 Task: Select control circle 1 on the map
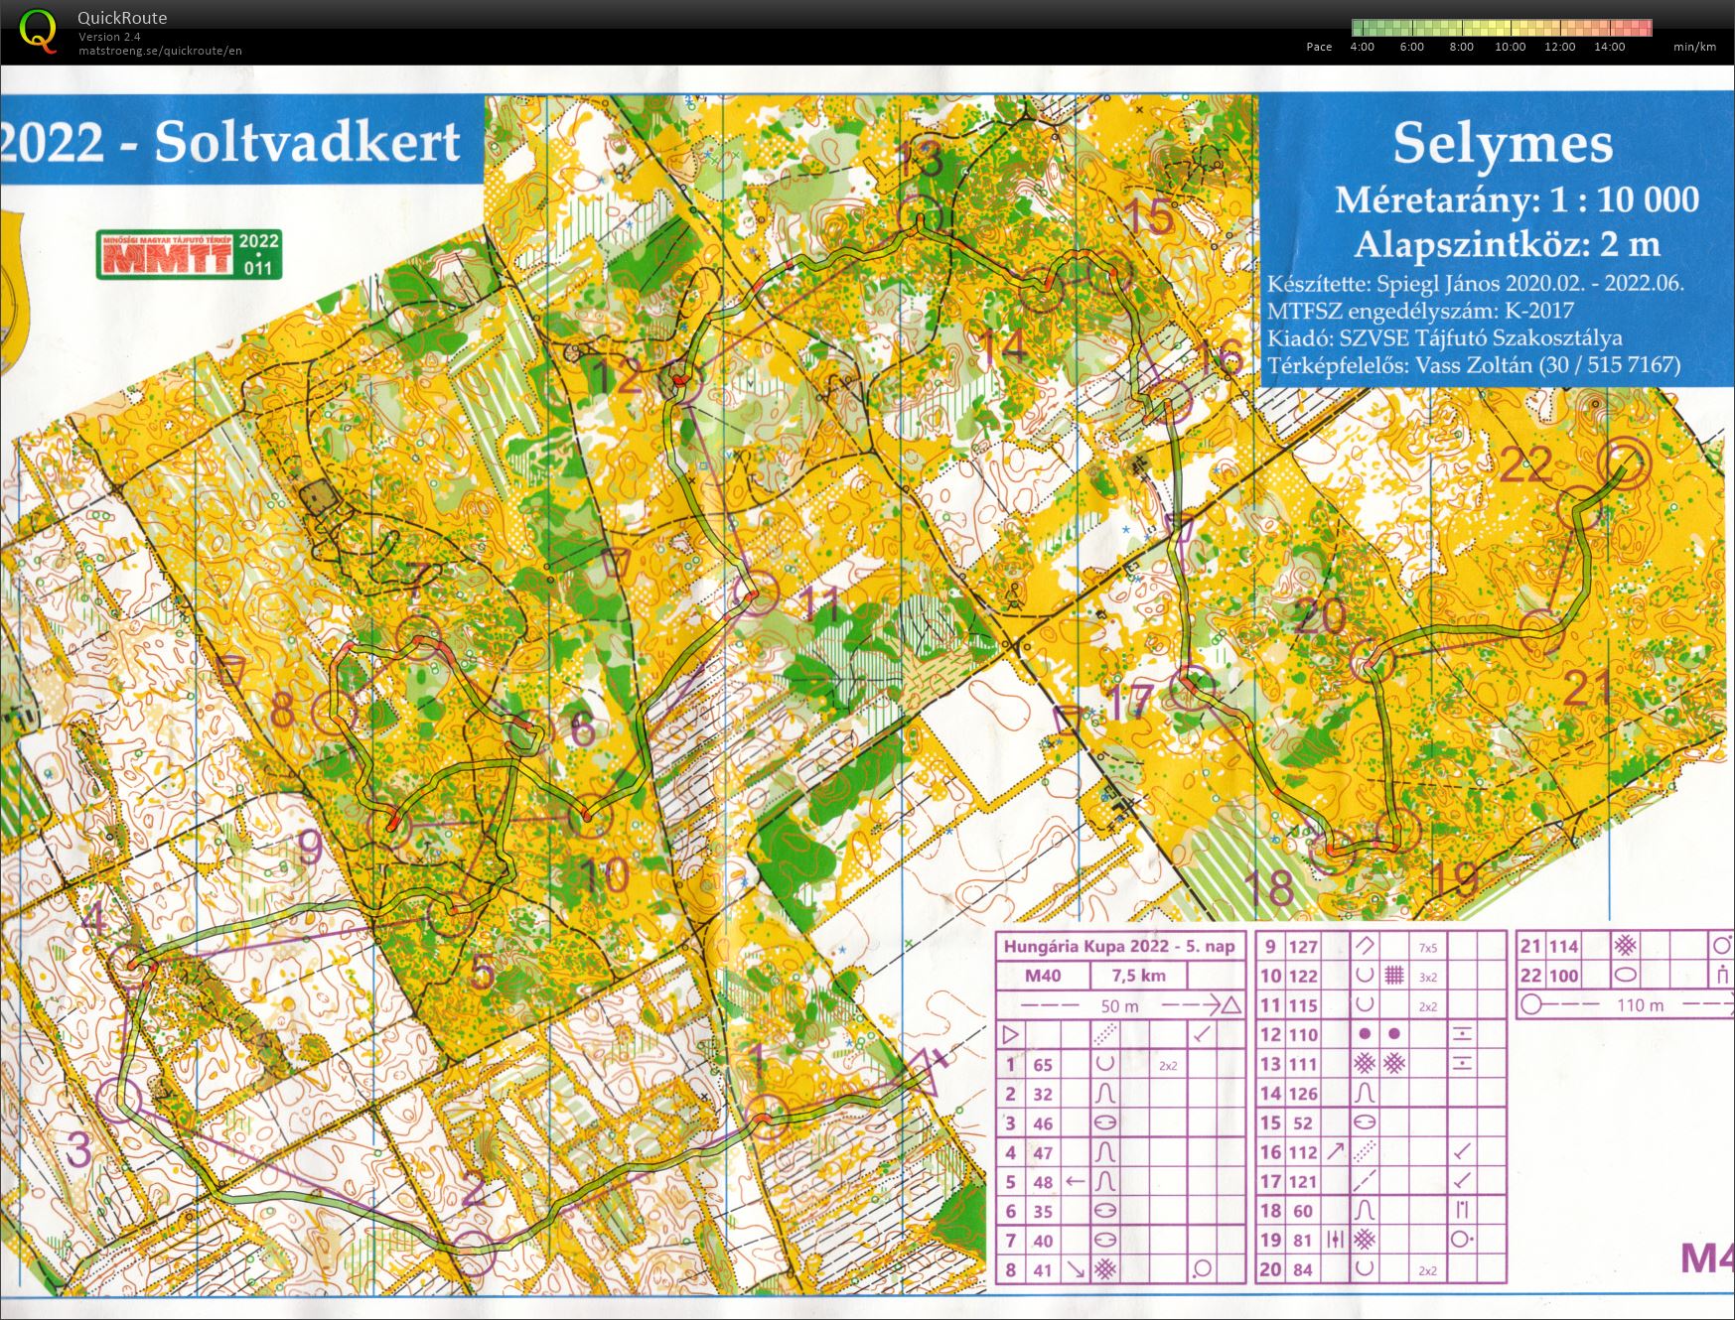click(x=767, y=1119)
